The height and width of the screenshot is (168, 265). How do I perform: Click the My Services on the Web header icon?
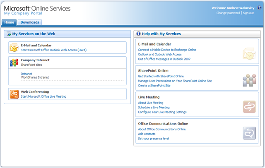[9, 34]
